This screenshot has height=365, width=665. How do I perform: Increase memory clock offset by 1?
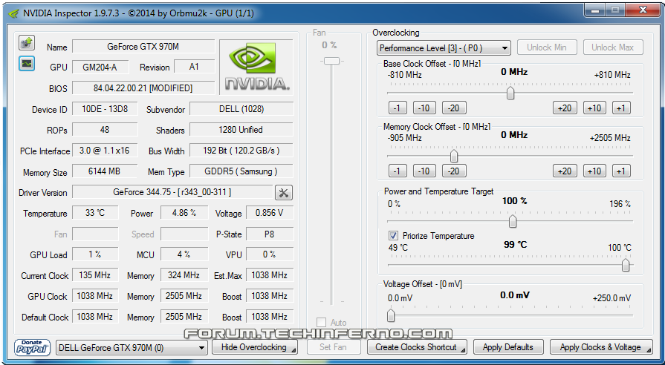click(621, 171)
